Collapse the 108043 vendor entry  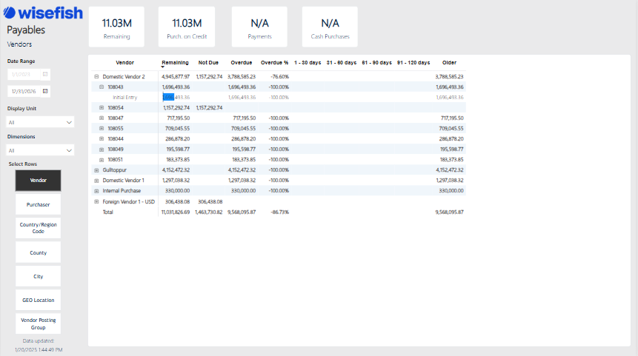pos(102,87)
